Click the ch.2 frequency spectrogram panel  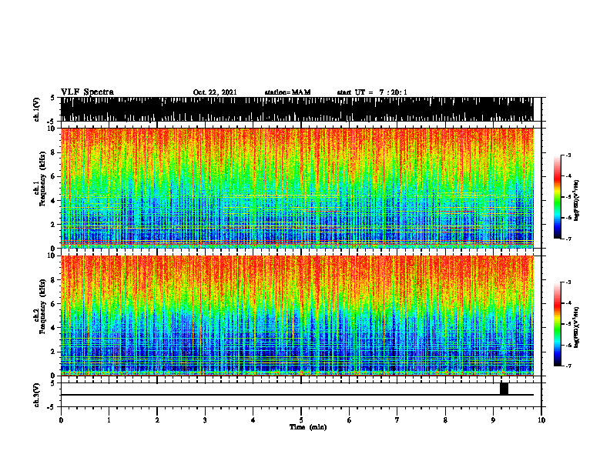[297, 316]
